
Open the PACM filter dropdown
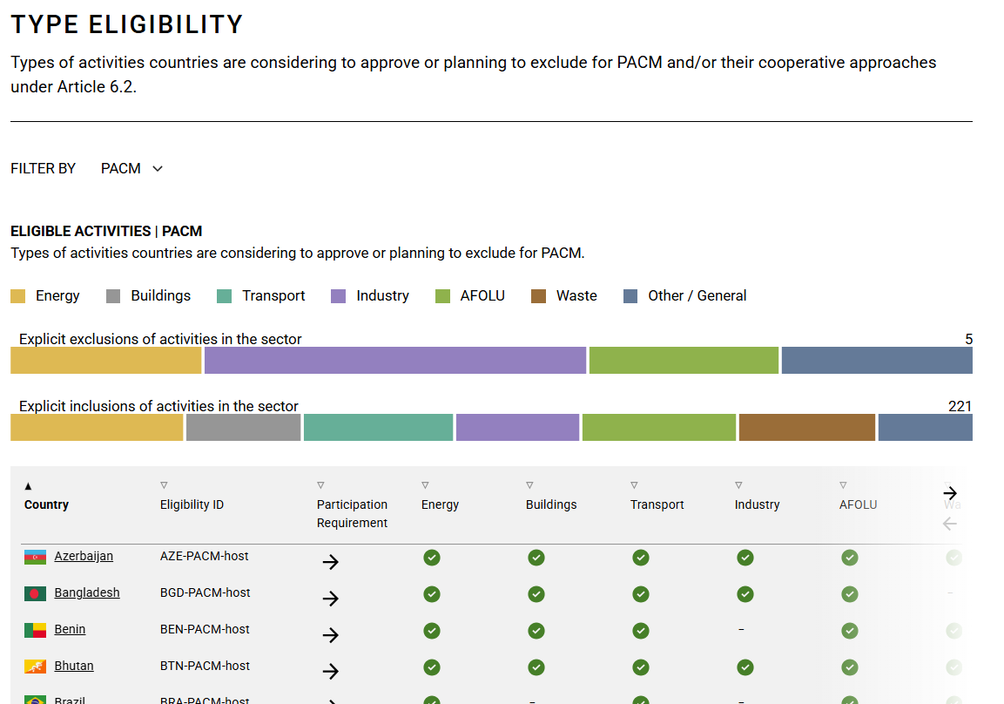point(132,169)
